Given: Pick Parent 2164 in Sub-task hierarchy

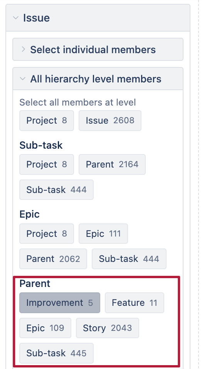Looking at the screenshot, I should click(112, 164).
